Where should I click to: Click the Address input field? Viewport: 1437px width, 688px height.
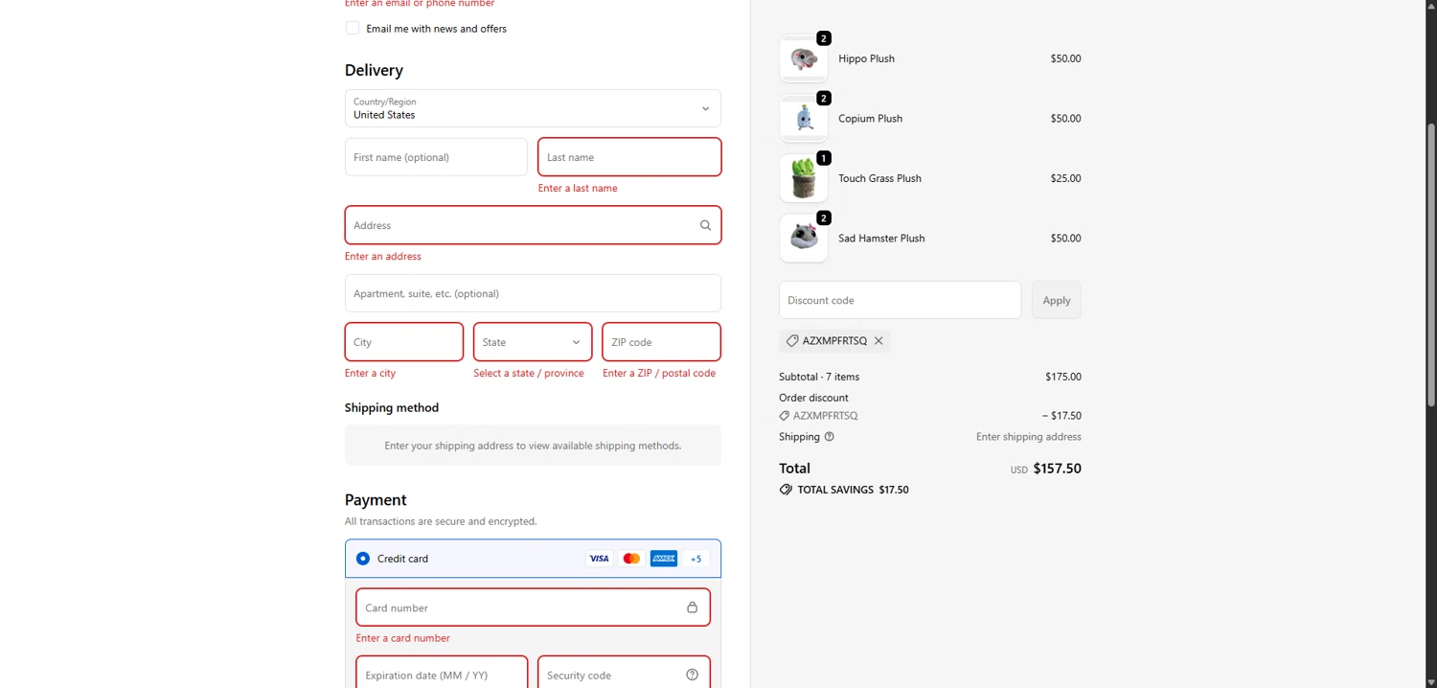tap(533, 225)
